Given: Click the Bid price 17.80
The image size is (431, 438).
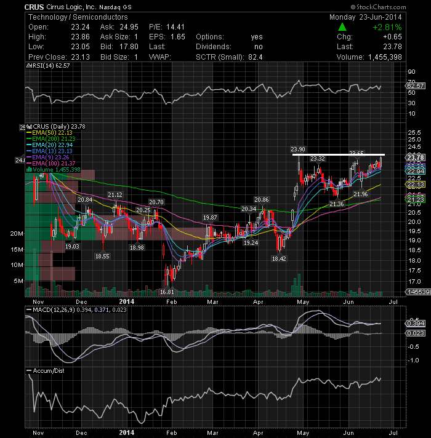Looking at the screenshot, I should tap(129, 47).
